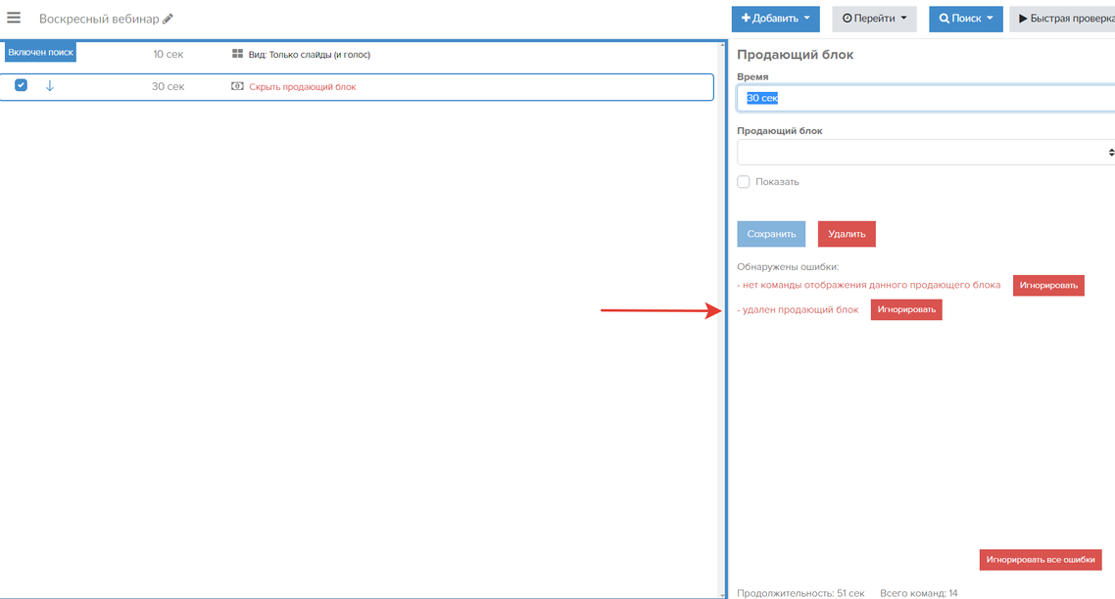
Task: Click Игнорировать все ошибки
Action: coord(1041,560)
